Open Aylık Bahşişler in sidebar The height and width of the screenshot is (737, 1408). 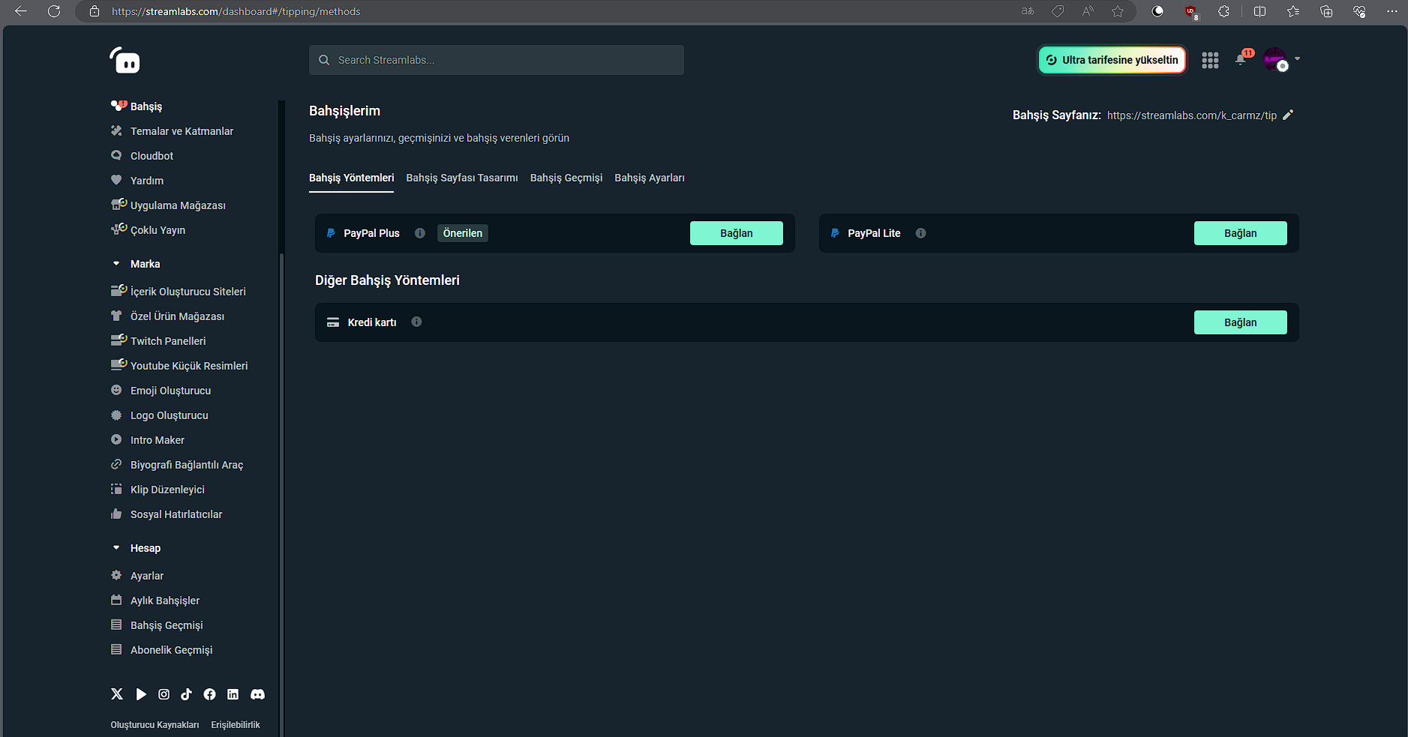(x=165, y=601)
